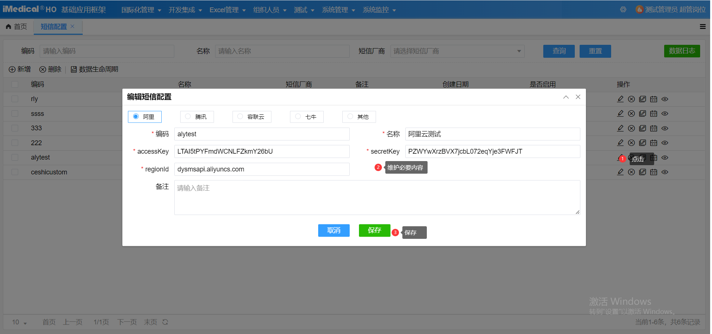Click the delete icon in ssss row
712x334 pixels.
click(632, 114)
